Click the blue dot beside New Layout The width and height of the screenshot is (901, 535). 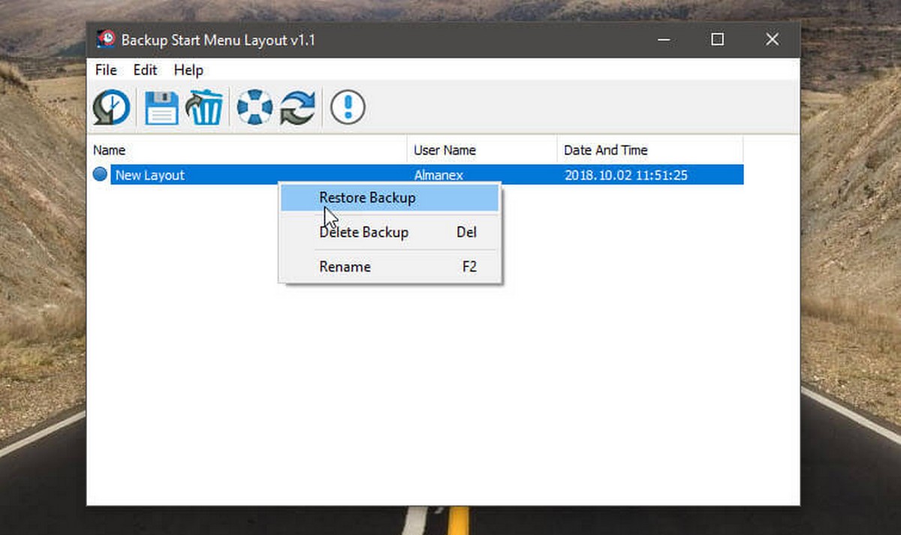101,175
